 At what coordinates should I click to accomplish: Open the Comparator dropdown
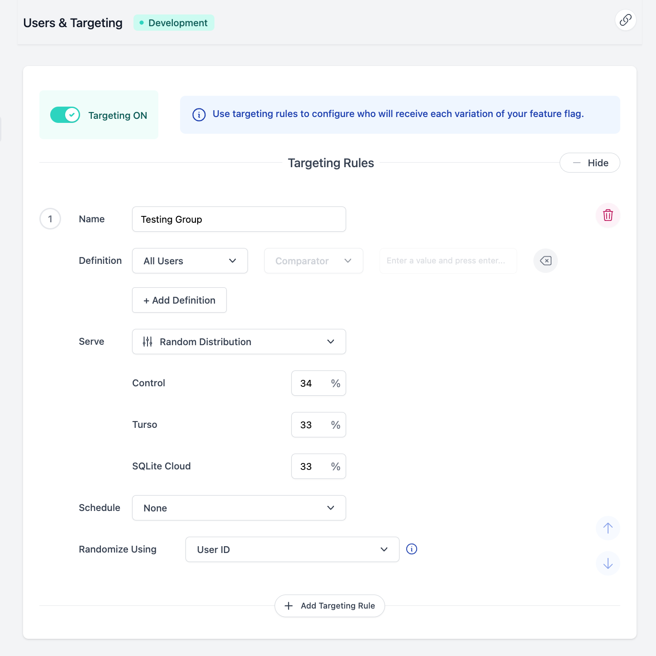pyautogui.click(x=313, y=261)
